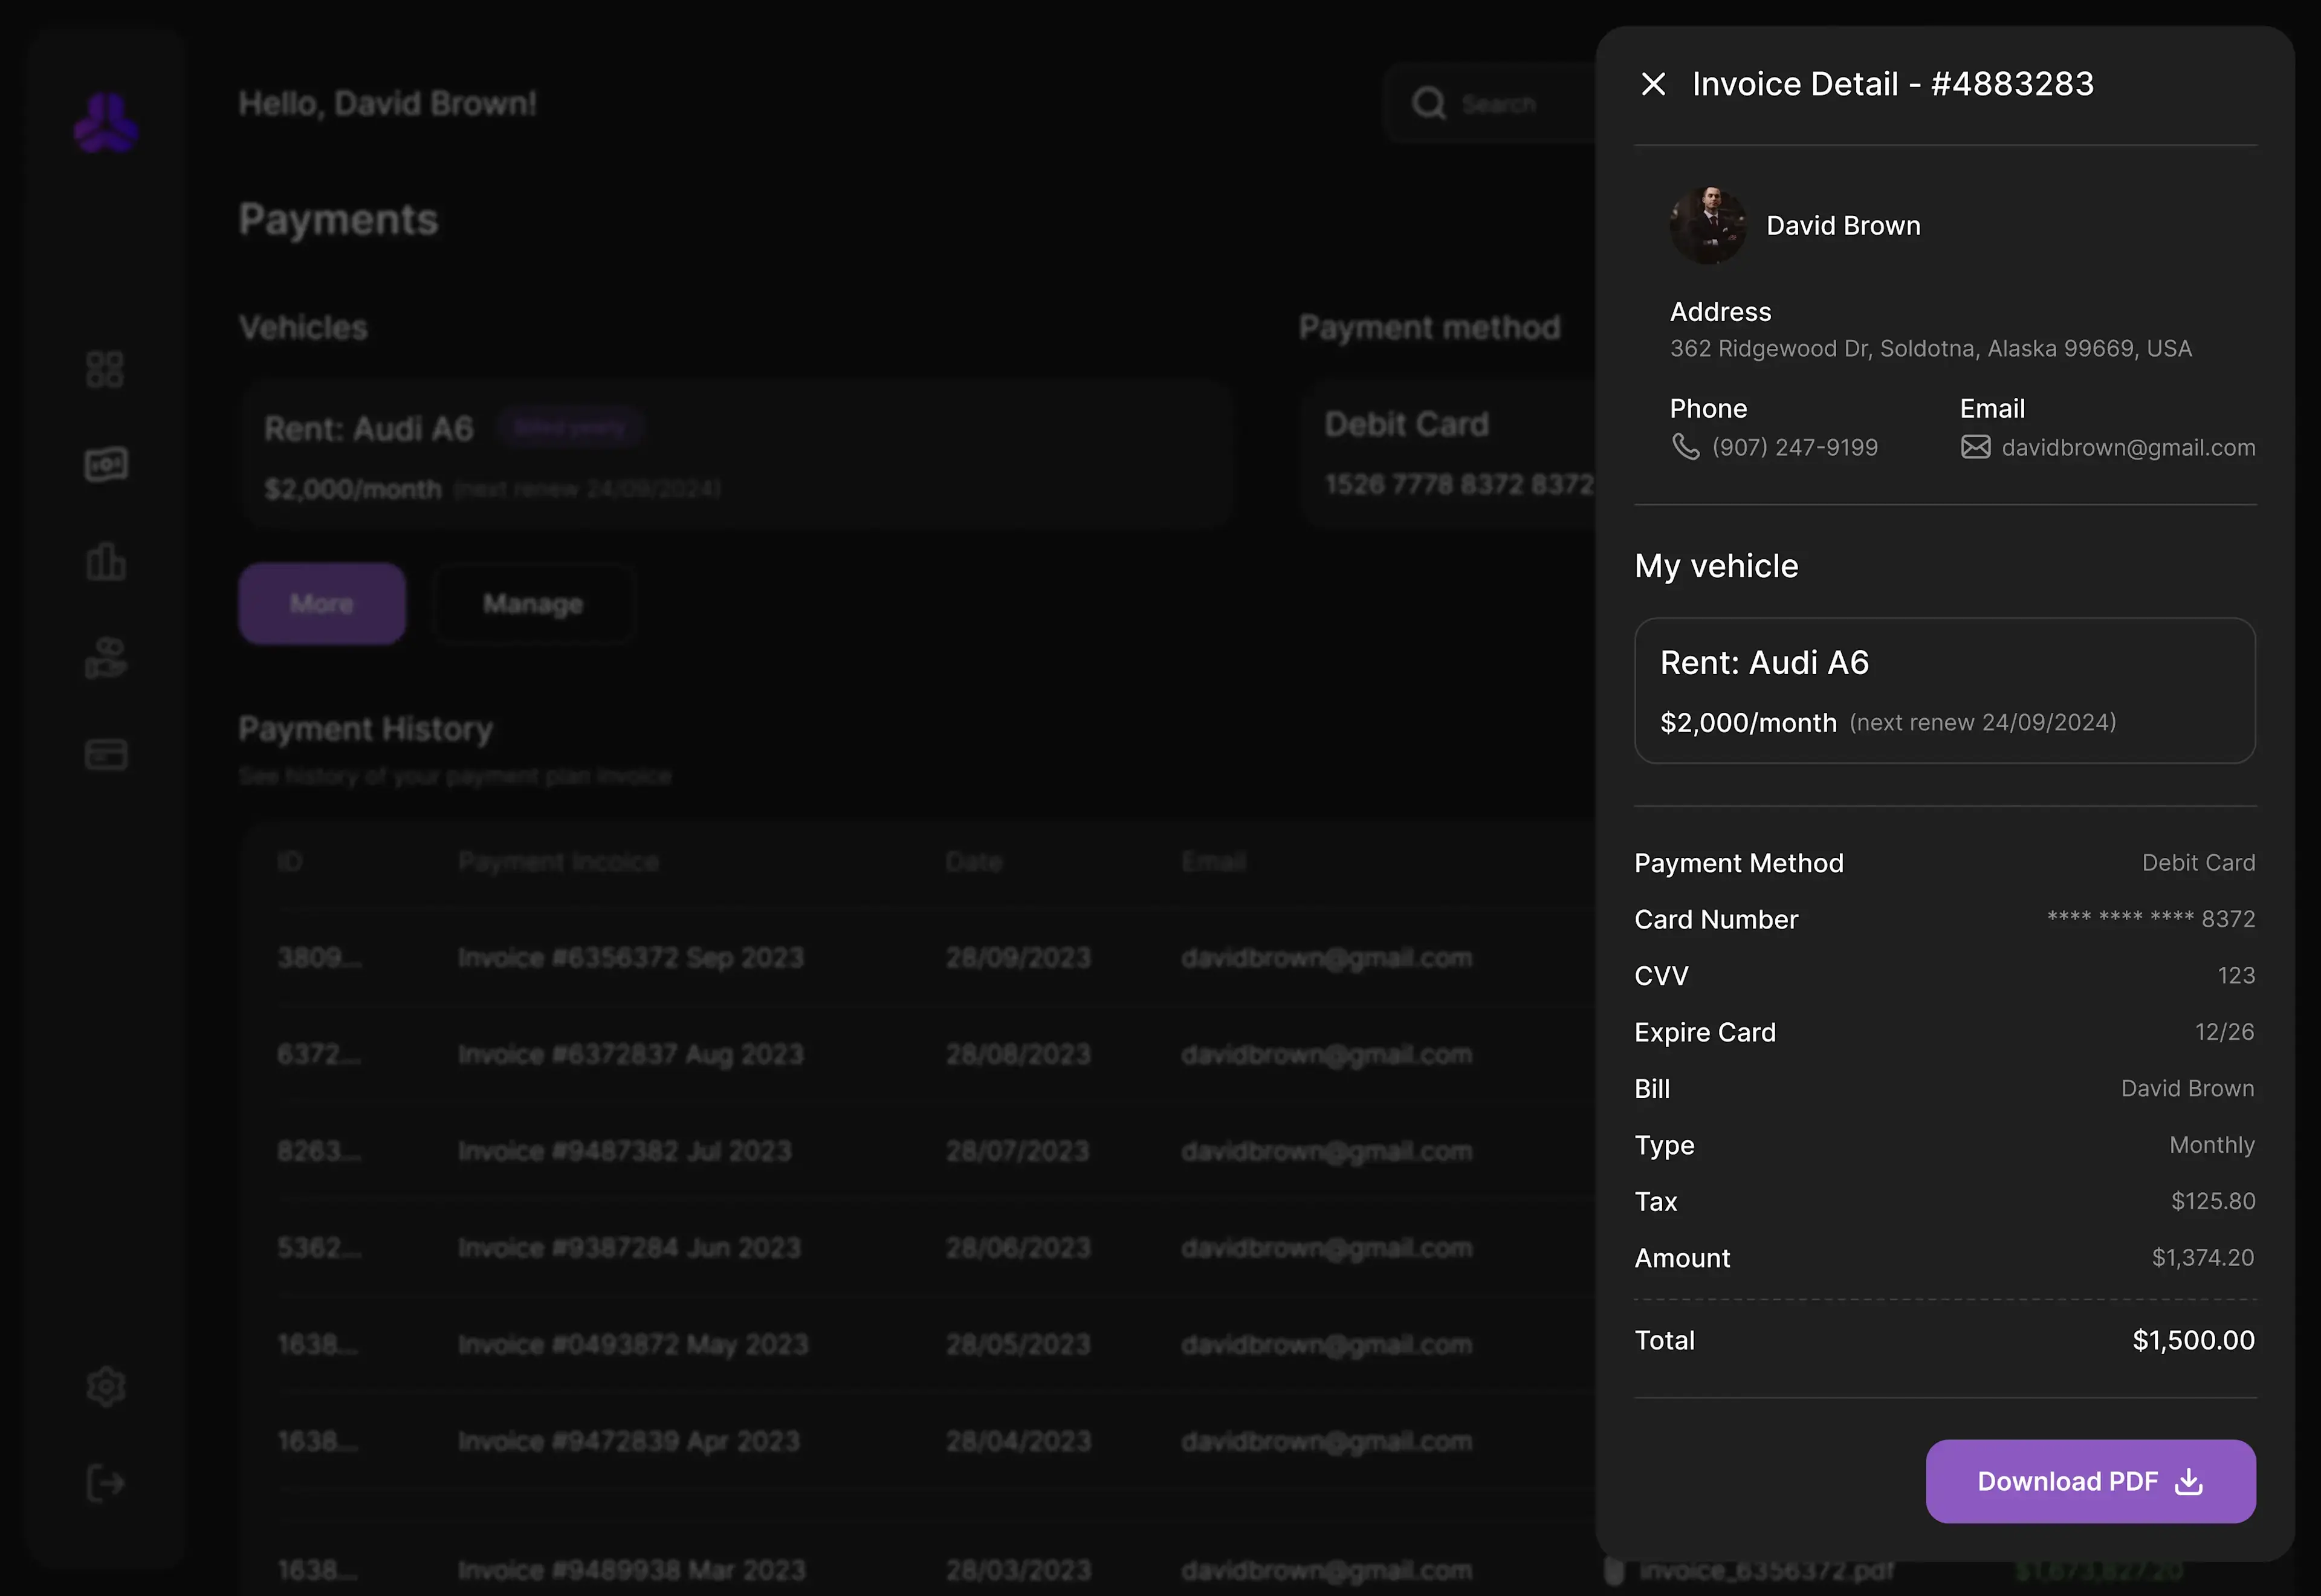2321x1596 pixels.
Task: Open the settings gear in the sidebar
Action: coord(105,1386)
